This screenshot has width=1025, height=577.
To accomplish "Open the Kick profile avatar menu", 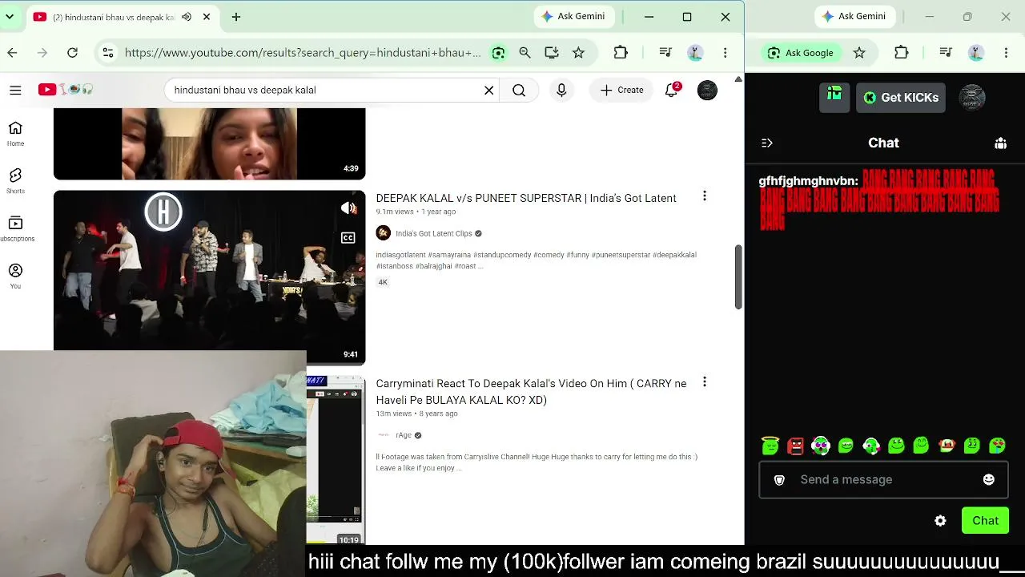I will (972, 97).
